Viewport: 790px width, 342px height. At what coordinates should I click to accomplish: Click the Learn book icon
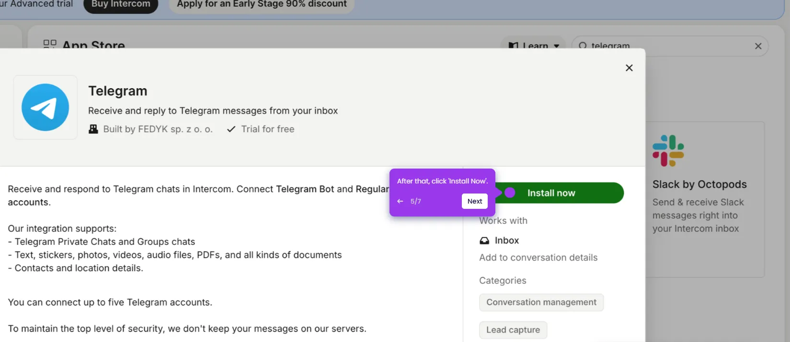coord(513,46)
